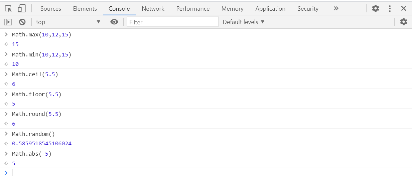This screenshot has height=176, width=412.
Task: Toggle the device toolbar icon
Action: click(22, 9)
